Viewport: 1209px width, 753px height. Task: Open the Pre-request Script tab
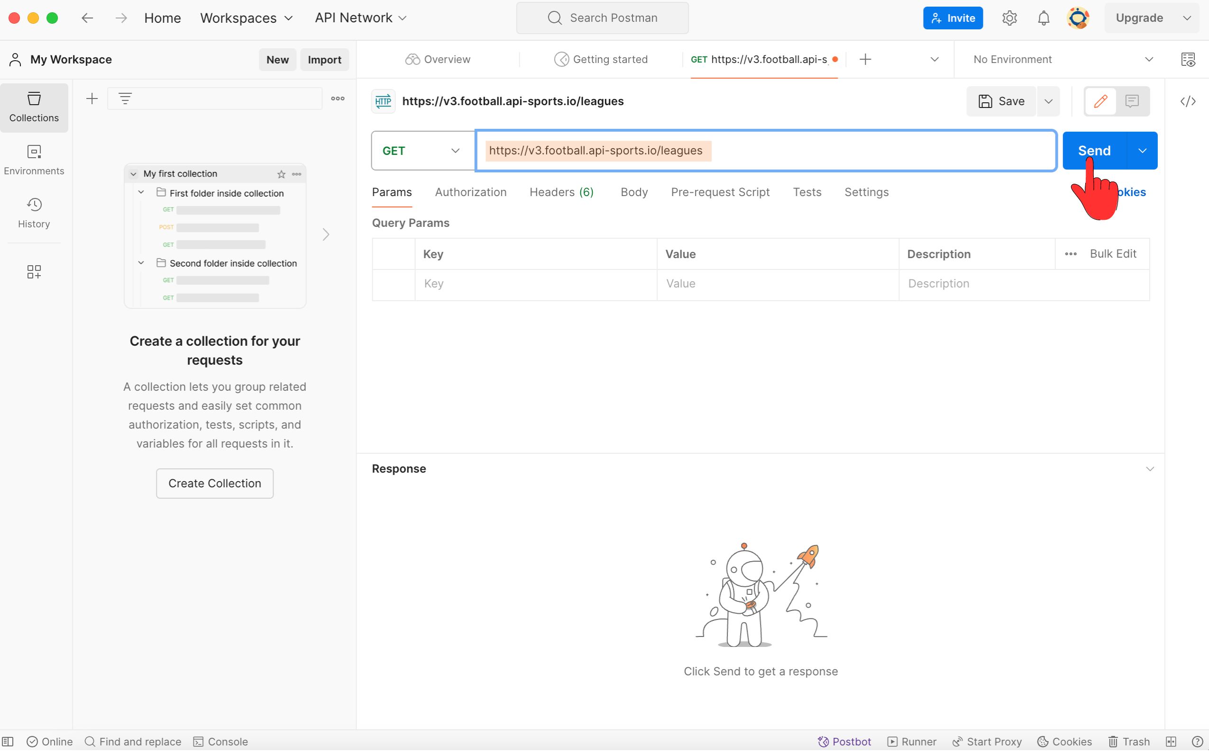point(720,192)
